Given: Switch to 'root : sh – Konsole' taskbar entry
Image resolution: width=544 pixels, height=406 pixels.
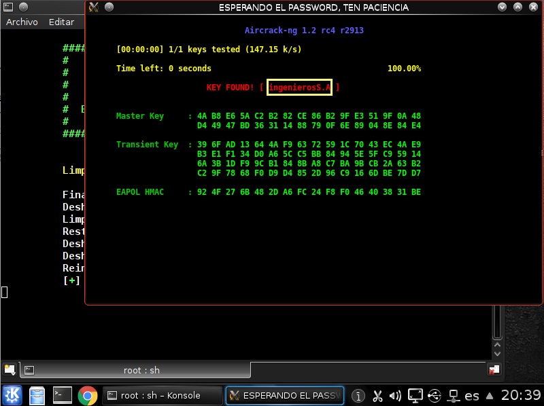Looking at the screenshot, I should coord(163,395).
